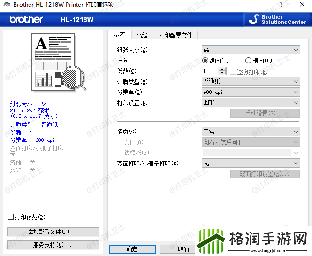This screenshot has height=256, width=312.
Task: Click the question mark help button
Action: tap(281, 4)
